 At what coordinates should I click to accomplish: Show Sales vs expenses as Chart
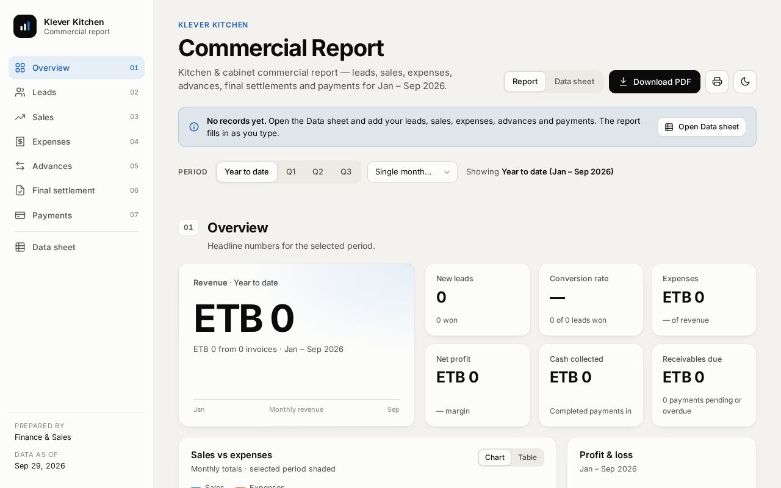(495, 457)
